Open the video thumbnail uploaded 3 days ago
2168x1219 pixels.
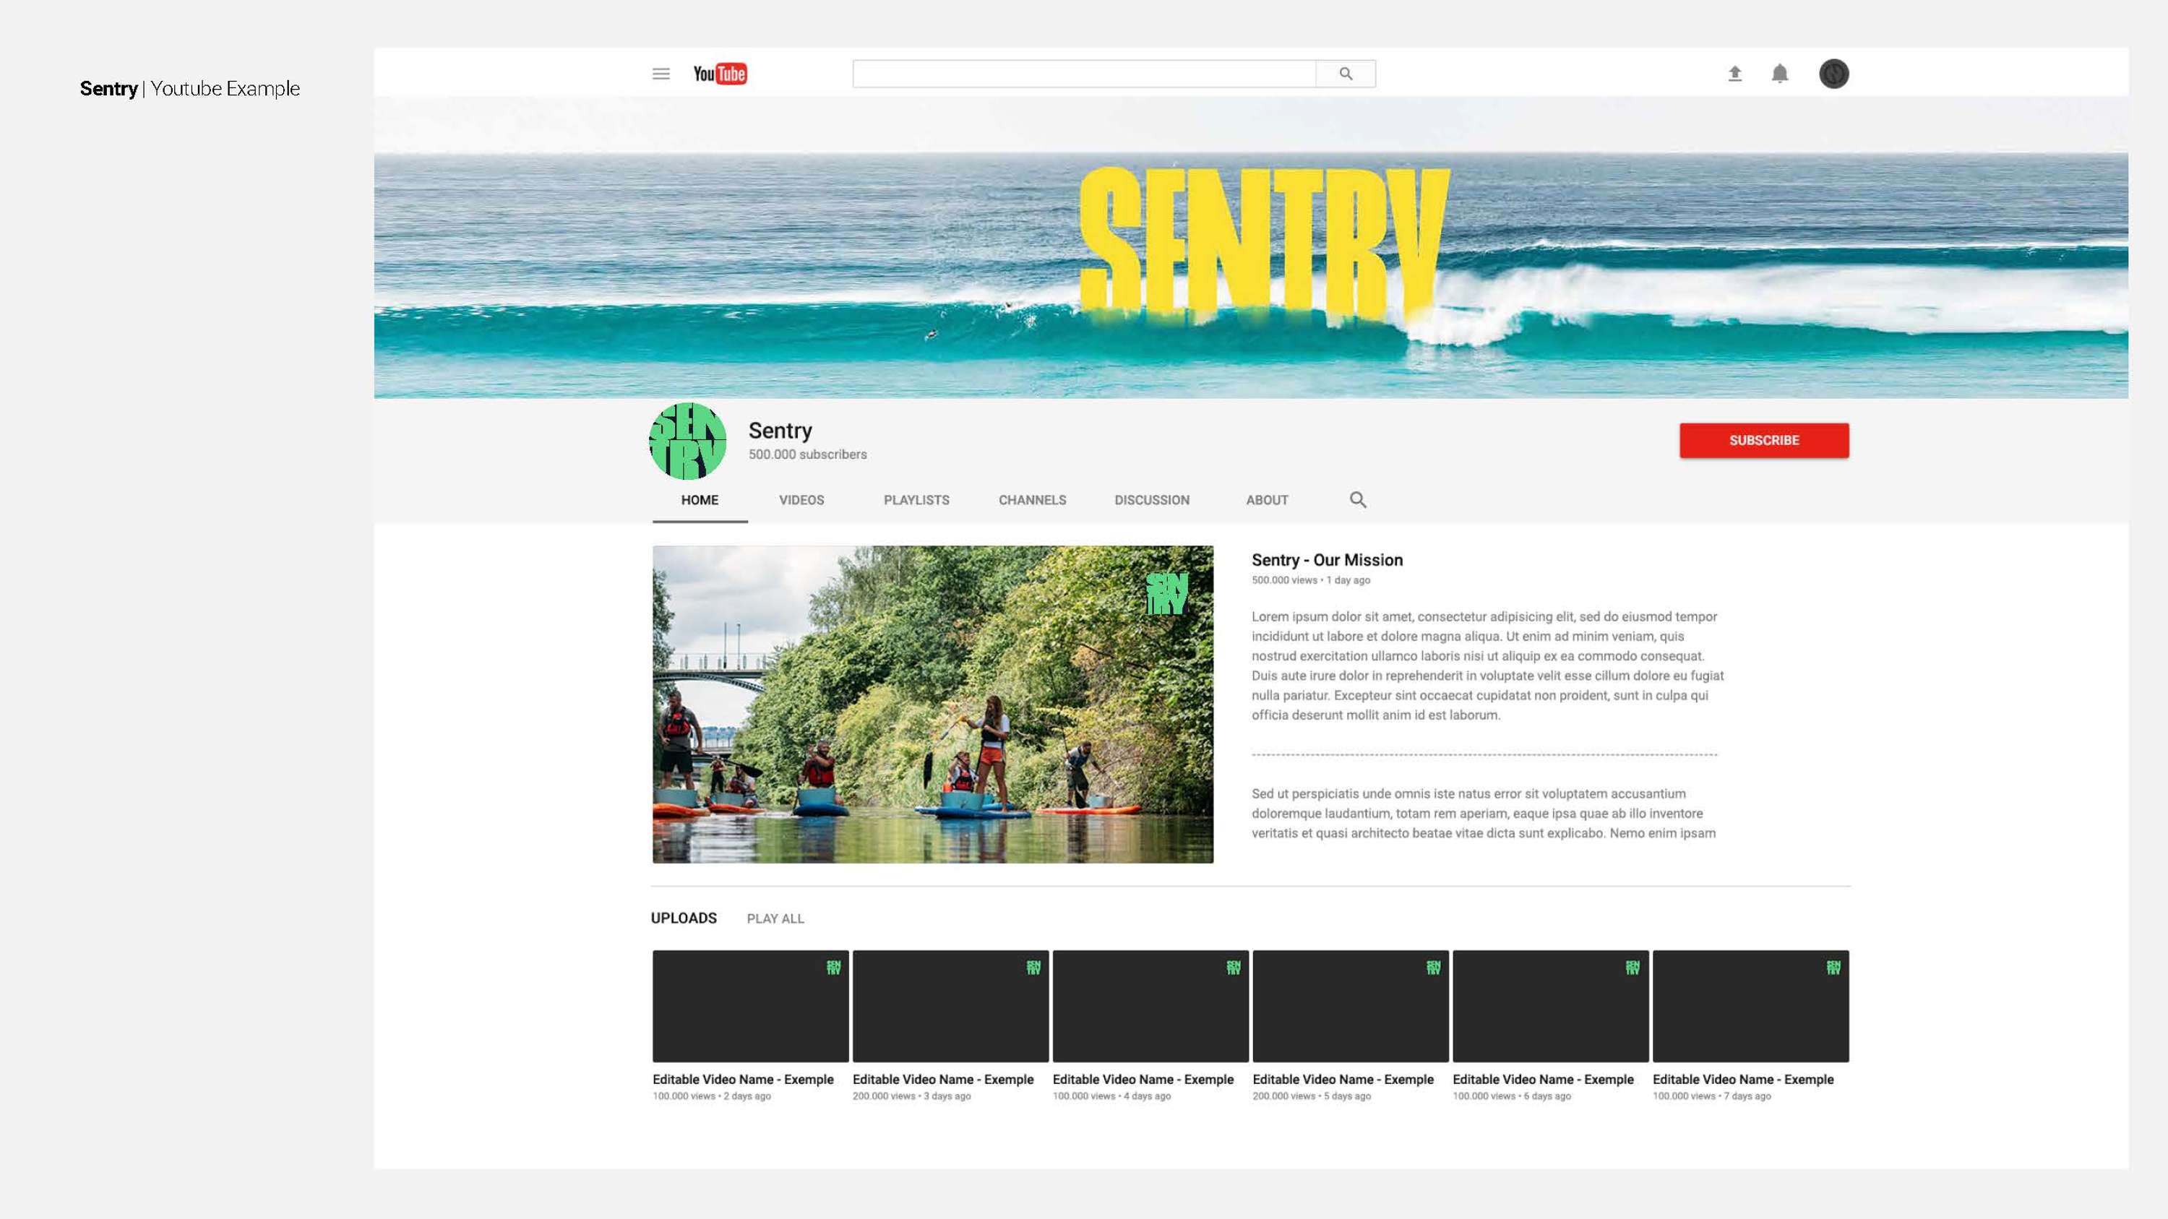950,1006
